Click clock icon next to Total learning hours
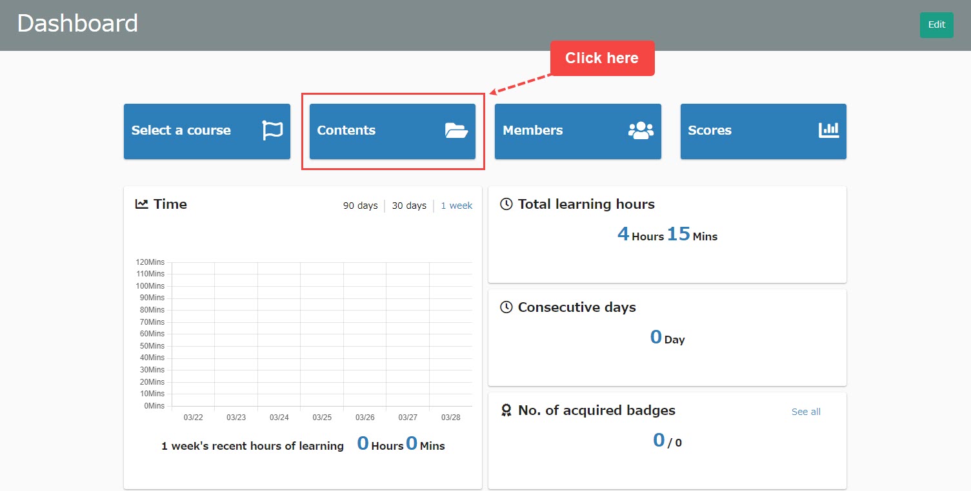This screenshot has width=971, height=491. pos(506,204)
